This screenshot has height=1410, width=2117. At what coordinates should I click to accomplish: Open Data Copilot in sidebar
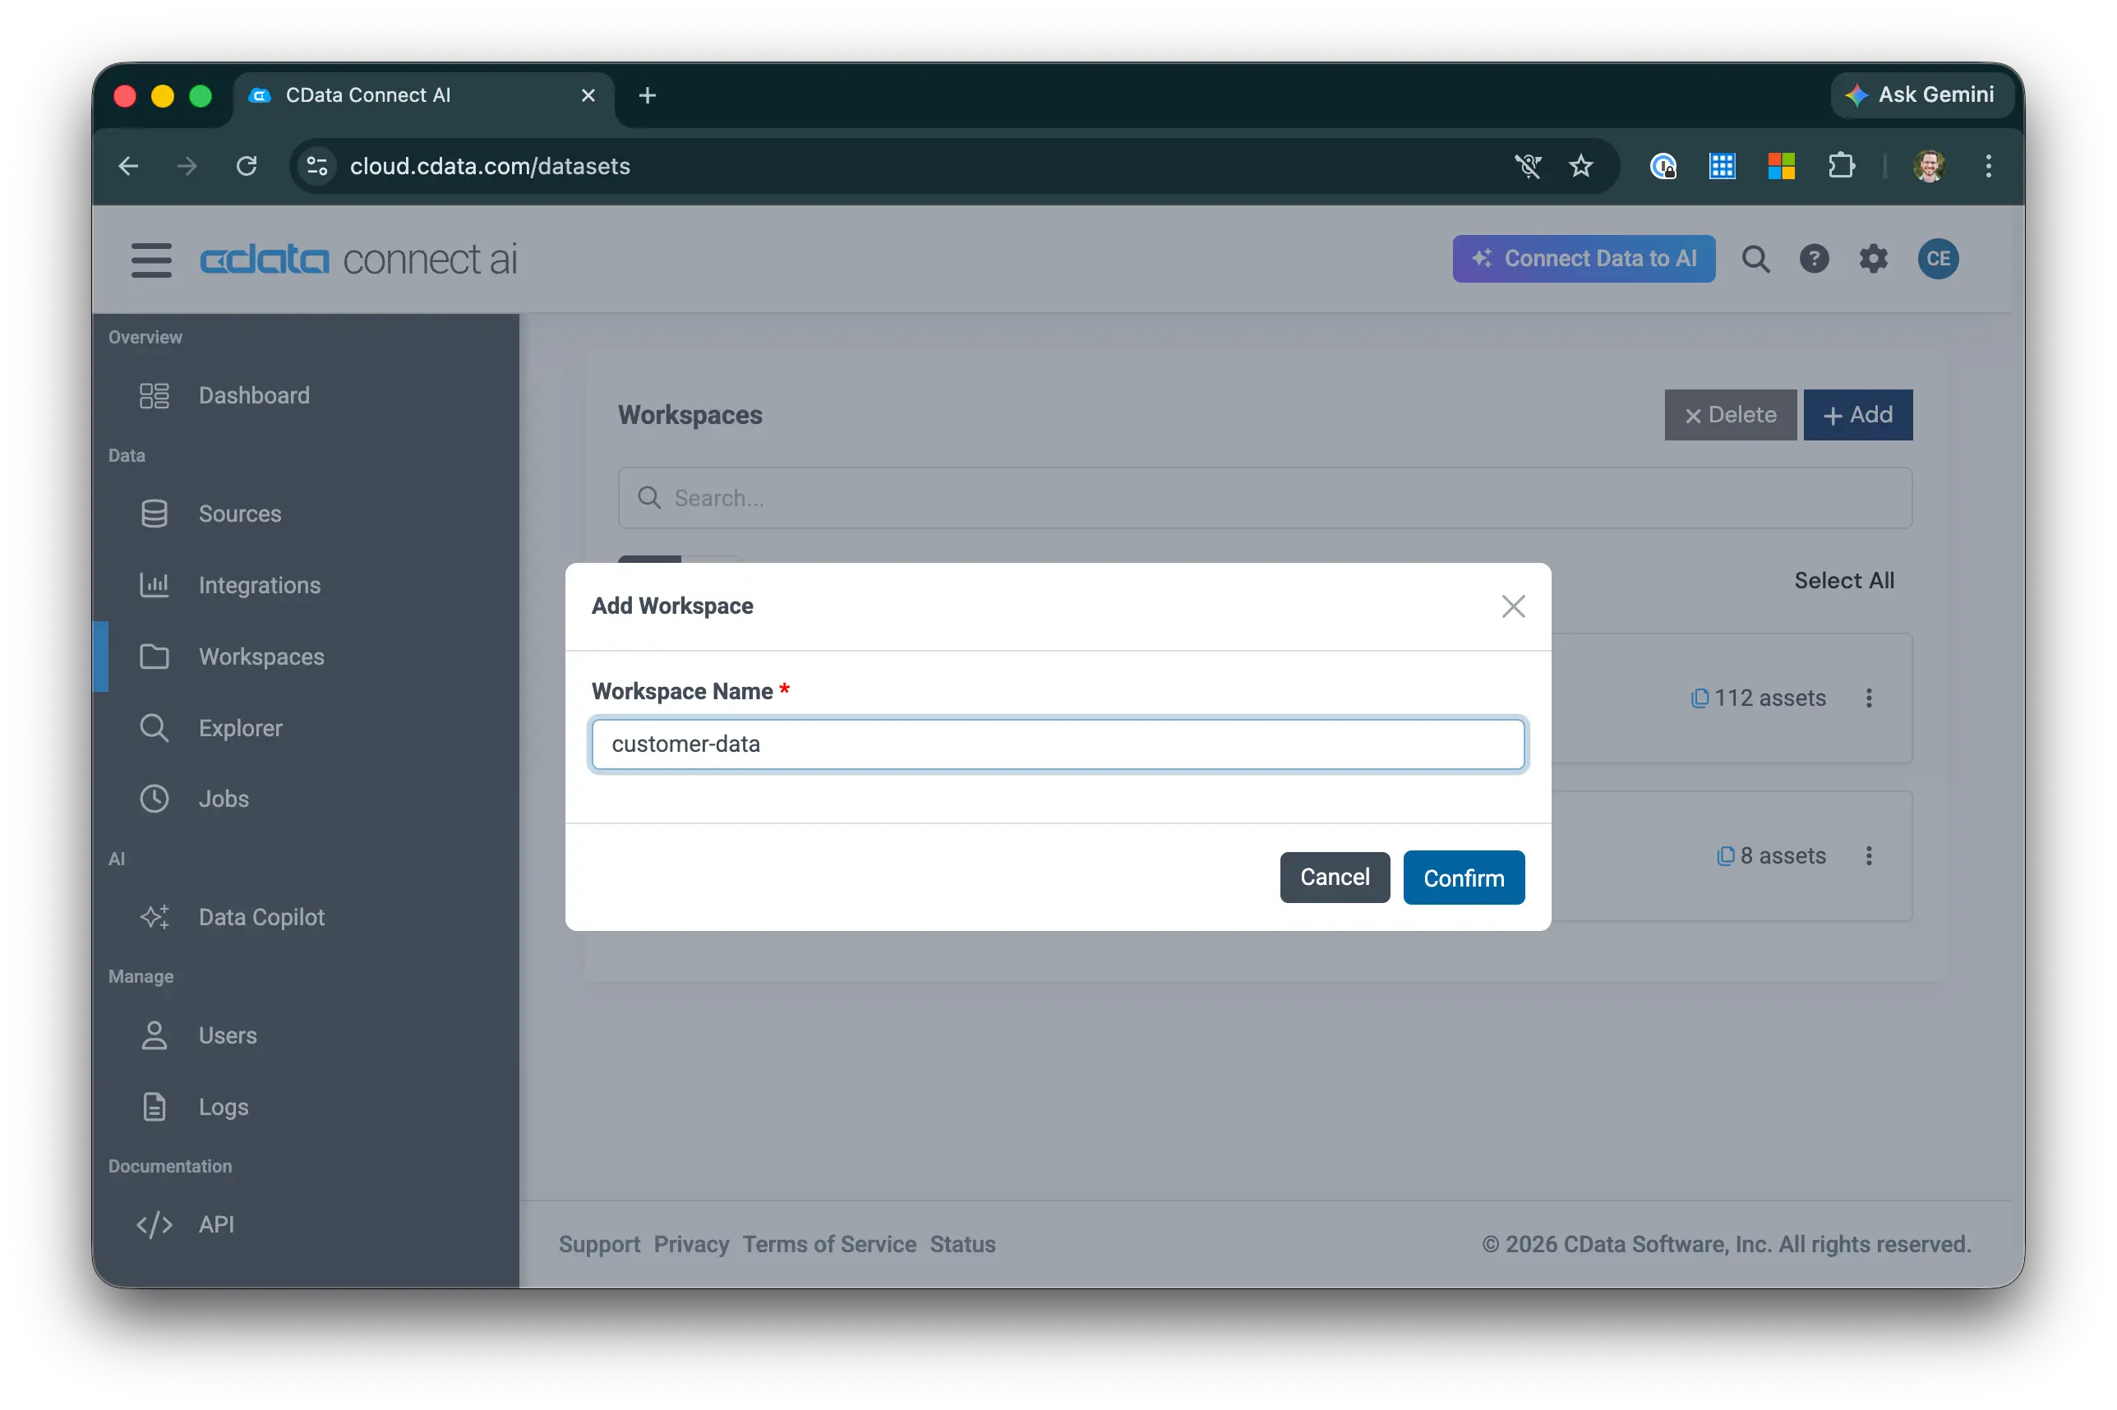click(x=261, y=917)
